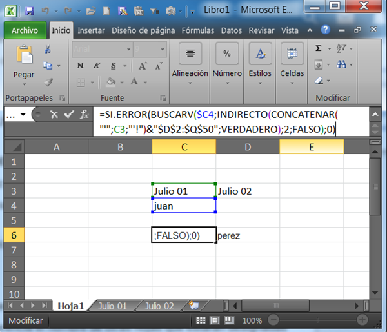387x332 pixels.
Task: Open the font size dropdown
Action: [x=163, y=50]
